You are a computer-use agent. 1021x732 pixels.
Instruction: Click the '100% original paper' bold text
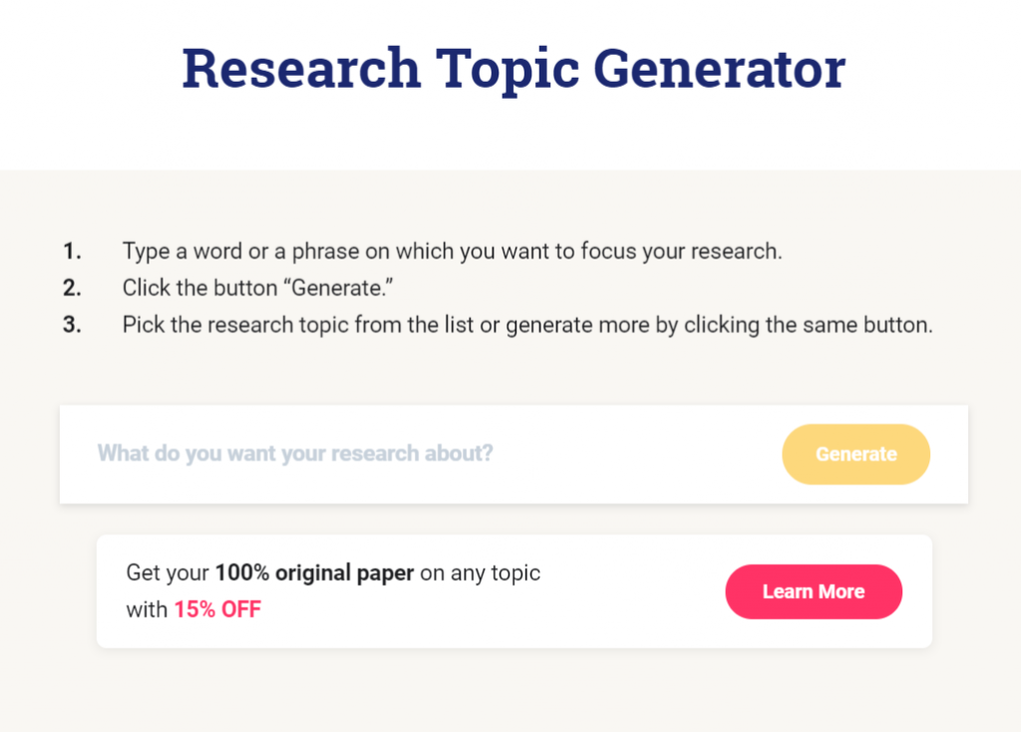[x=314, y=572]
